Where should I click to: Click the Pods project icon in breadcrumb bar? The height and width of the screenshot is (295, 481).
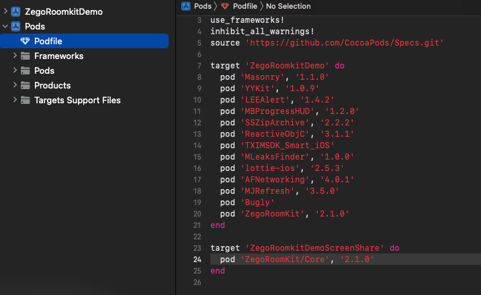click(x=186, y=6)
